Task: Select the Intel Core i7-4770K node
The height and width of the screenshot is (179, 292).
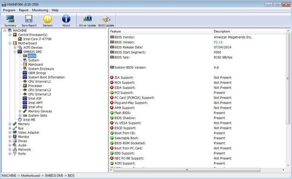Action: 37,39
